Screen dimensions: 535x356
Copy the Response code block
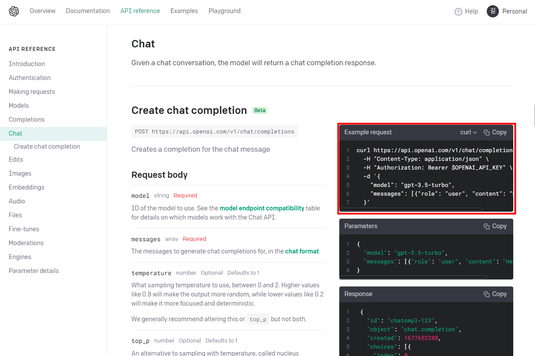coord(495,294)
